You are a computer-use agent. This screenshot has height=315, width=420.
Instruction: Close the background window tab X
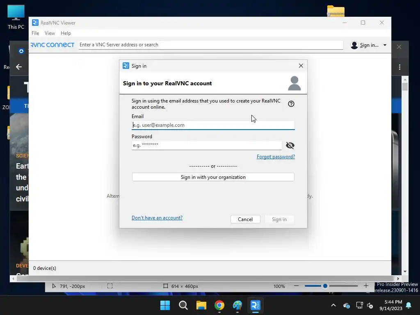coord(399,47)
